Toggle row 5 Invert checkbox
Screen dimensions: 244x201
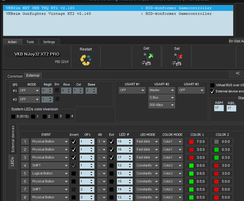pyautogui.click(x=74, y=174)
